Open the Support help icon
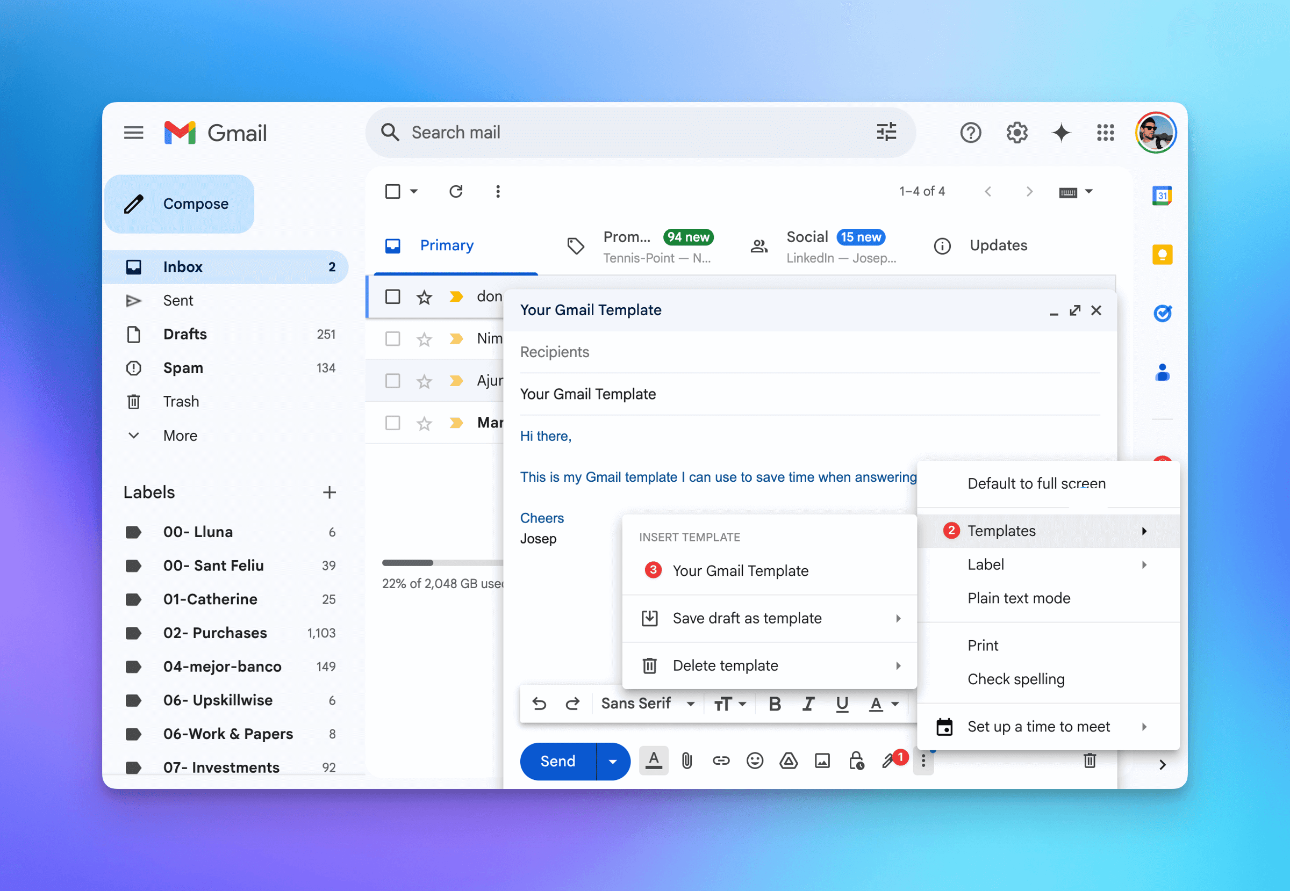 pos(970,133)
